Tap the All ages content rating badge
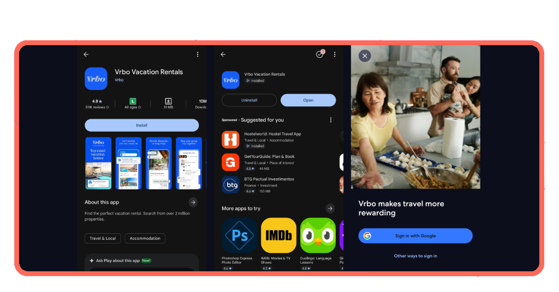The height and width of the screenshot is (292, 559). pyautogui.click(x=133, y=104)
